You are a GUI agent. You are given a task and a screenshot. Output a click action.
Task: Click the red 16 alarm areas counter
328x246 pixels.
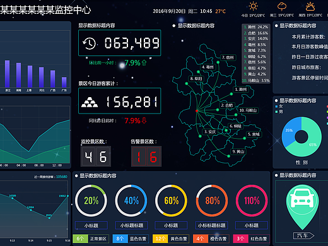click(146, 156)
